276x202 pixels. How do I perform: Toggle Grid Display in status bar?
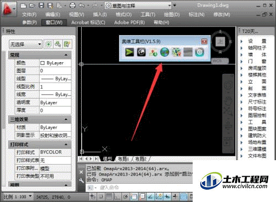coord(109,196)
